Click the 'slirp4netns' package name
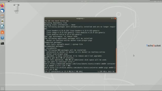Image resolution: width=162 pixels, height=91 pixels. coord(51,48)
